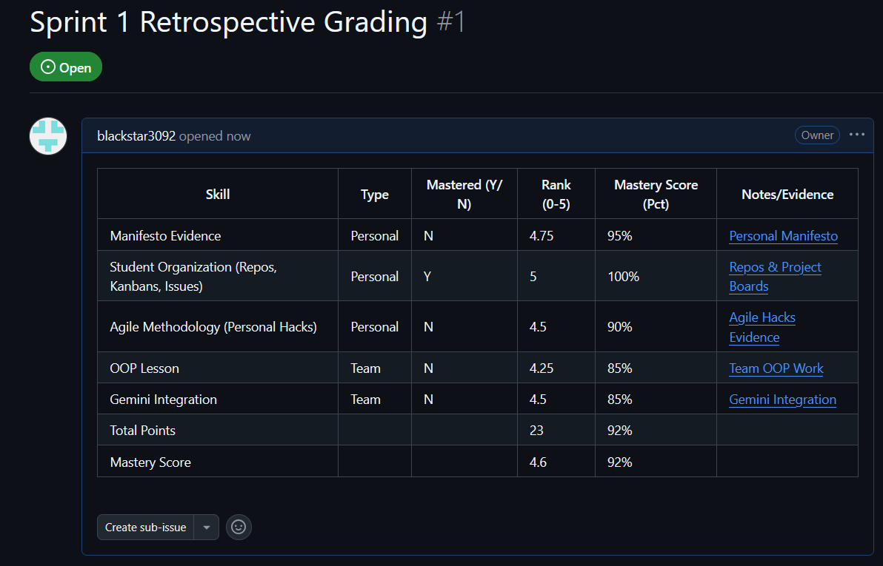
Task: Click the Rank (0-5) column header
Action: click(x=556, y=194)
